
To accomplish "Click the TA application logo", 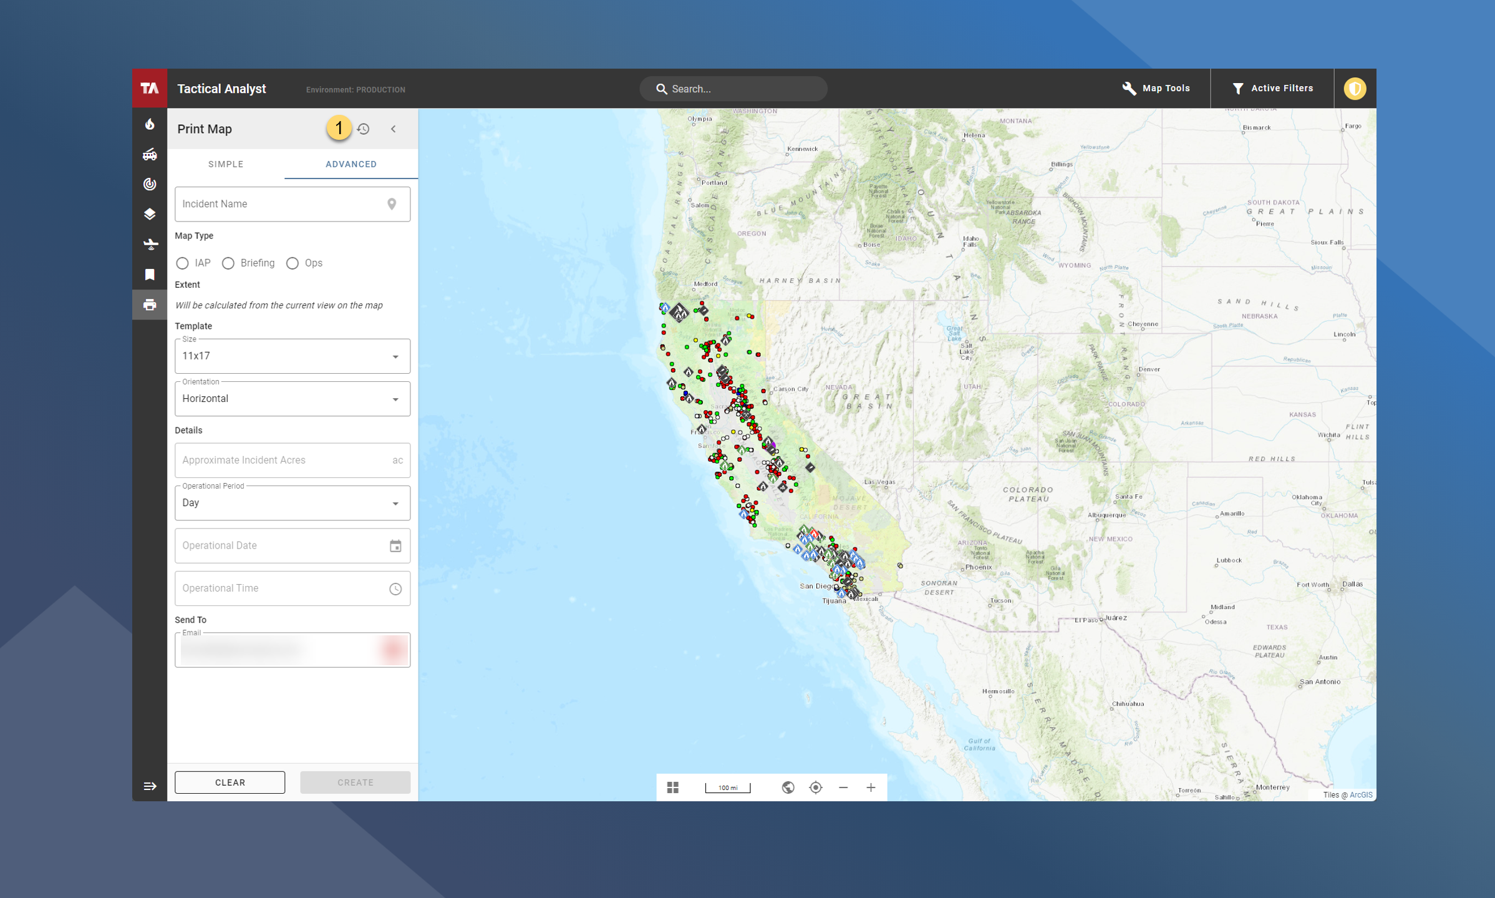I will click(x=150, y=89).
